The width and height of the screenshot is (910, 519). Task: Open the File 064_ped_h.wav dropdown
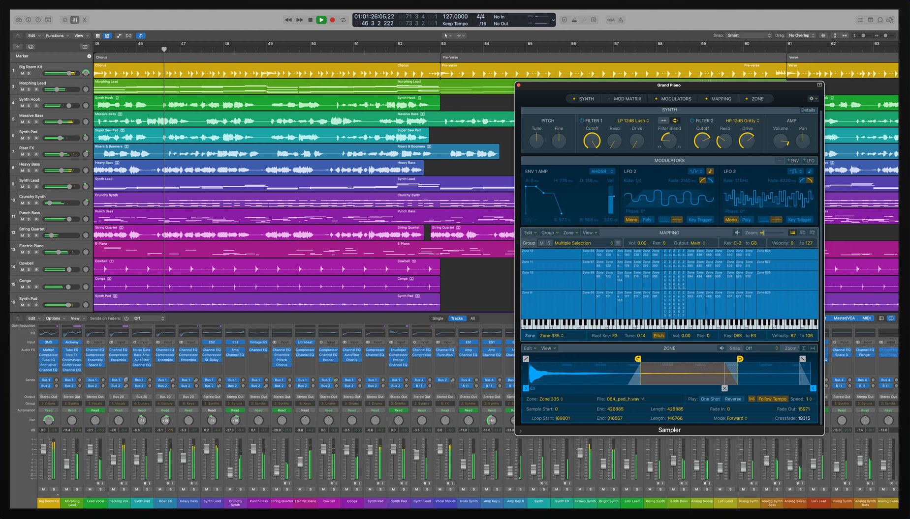pos(626,399)
